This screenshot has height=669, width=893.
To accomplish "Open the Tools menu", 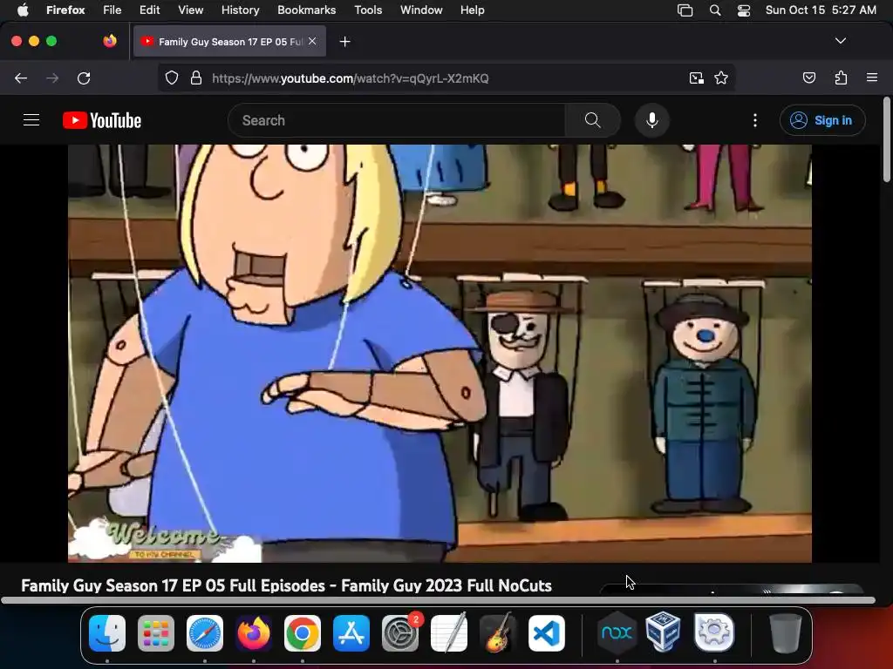I will (368, 10).
